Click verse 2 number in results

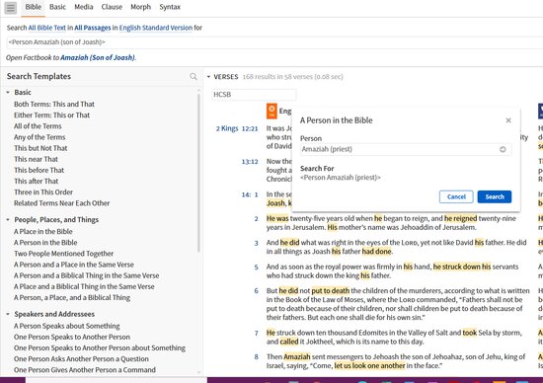(257, 219)
